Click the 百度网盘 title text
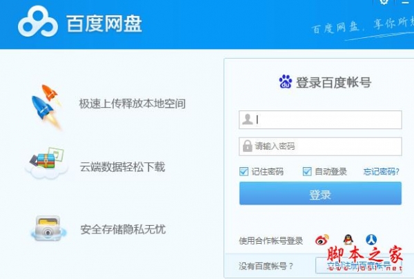The image size is (414, 279). tap(104, 23)
